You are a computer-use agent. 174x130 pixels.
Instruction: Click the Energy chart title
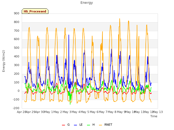point(86,3)
